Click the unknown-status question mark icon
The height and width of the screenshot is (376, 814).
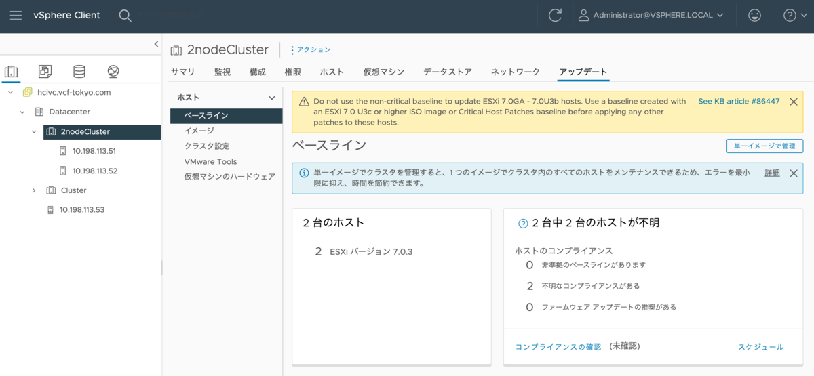pyautogui.click(x=523, y=223)
